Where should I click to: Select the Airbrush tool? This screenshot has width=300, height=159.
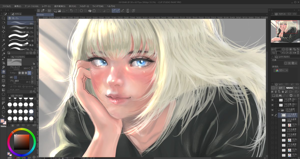[3, 63]
